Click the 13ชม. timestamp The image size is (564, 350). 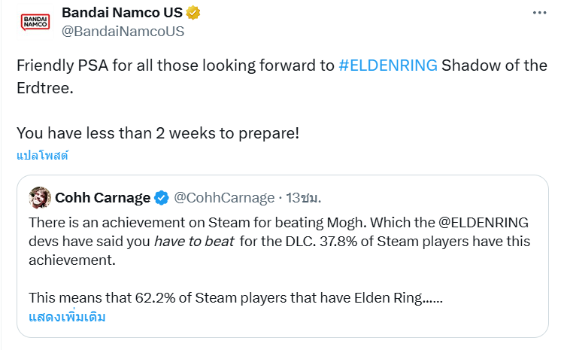302,198
